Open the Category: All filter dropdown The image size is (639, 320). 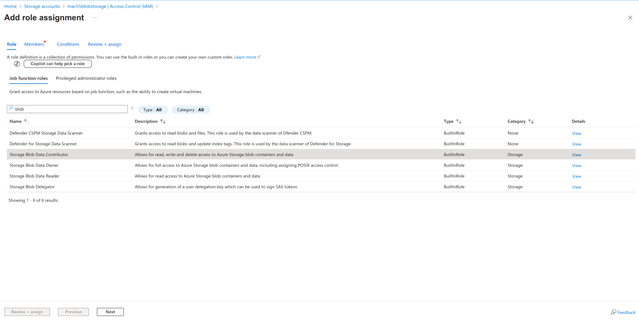point(191,110)
